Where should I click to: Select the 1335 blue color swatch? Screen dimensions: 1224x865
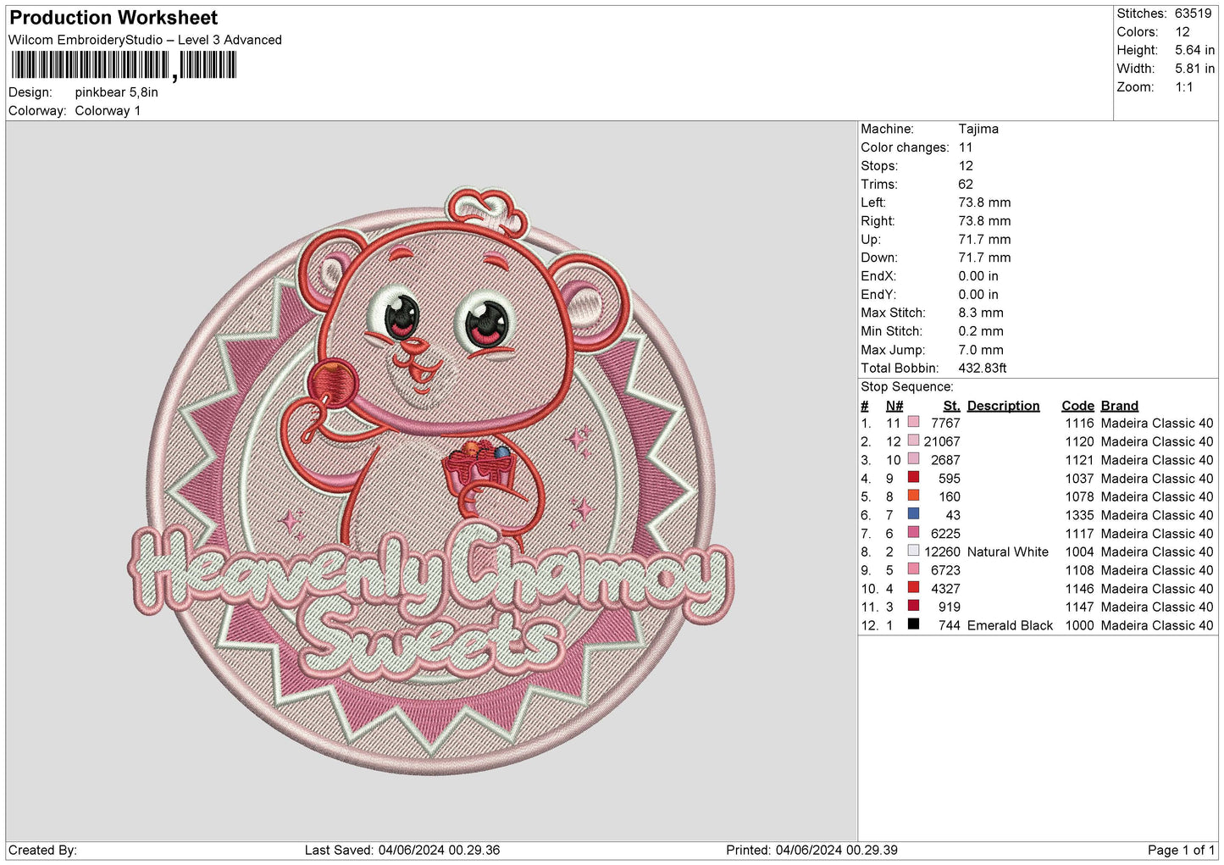coord(913,514)
